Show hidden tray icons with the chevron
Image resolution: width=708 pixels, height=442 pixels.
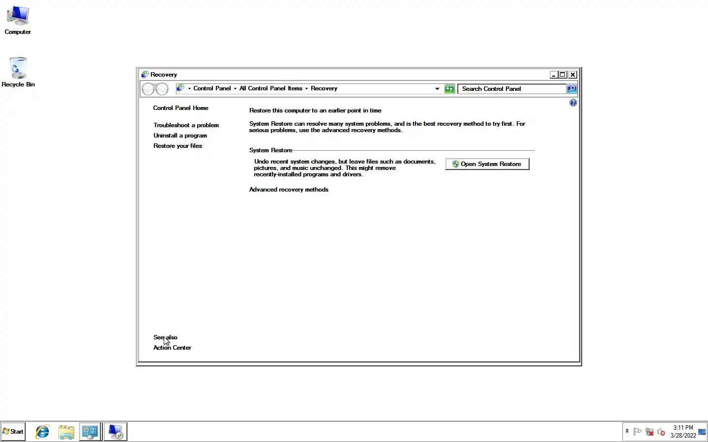[627, 432]
